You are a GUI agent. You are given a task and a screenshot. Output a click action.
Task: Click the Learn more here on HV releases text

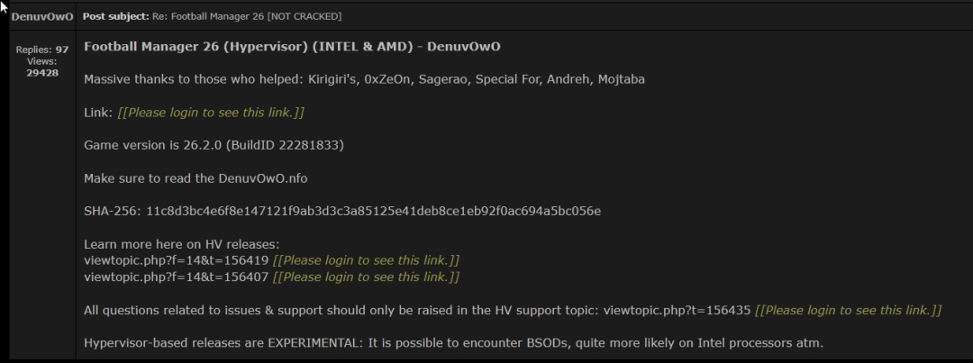(182, 244)
